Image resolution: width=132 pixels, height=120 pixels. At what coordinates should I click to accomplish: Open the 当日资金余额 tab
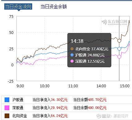[x=53, y=6]
